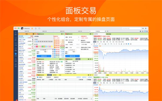Open the 我的 profile sidebar icon
The width and height of the screenshot is (162, 101).
point(16,33)
